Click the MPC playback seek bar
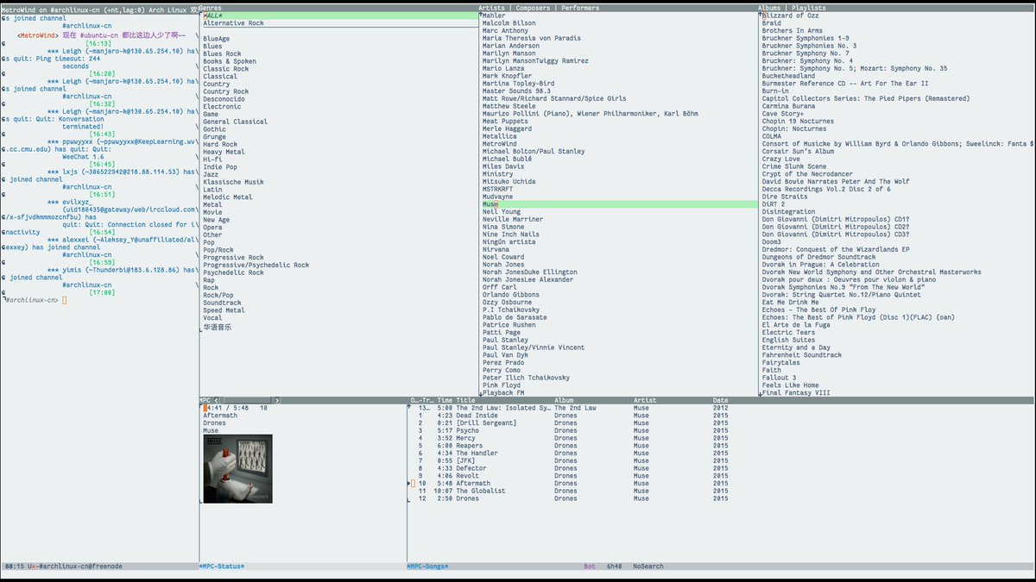1036x582 pixels. pyautogui.click(x=246, y=400)
